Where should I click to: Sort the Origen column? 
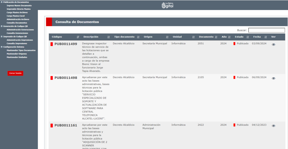tap(167, 37)
